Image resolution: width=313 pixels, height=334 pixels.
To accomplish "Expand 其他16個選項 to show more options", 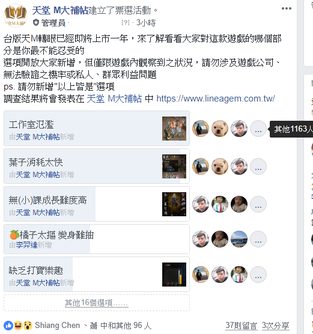I will point(97,303).
